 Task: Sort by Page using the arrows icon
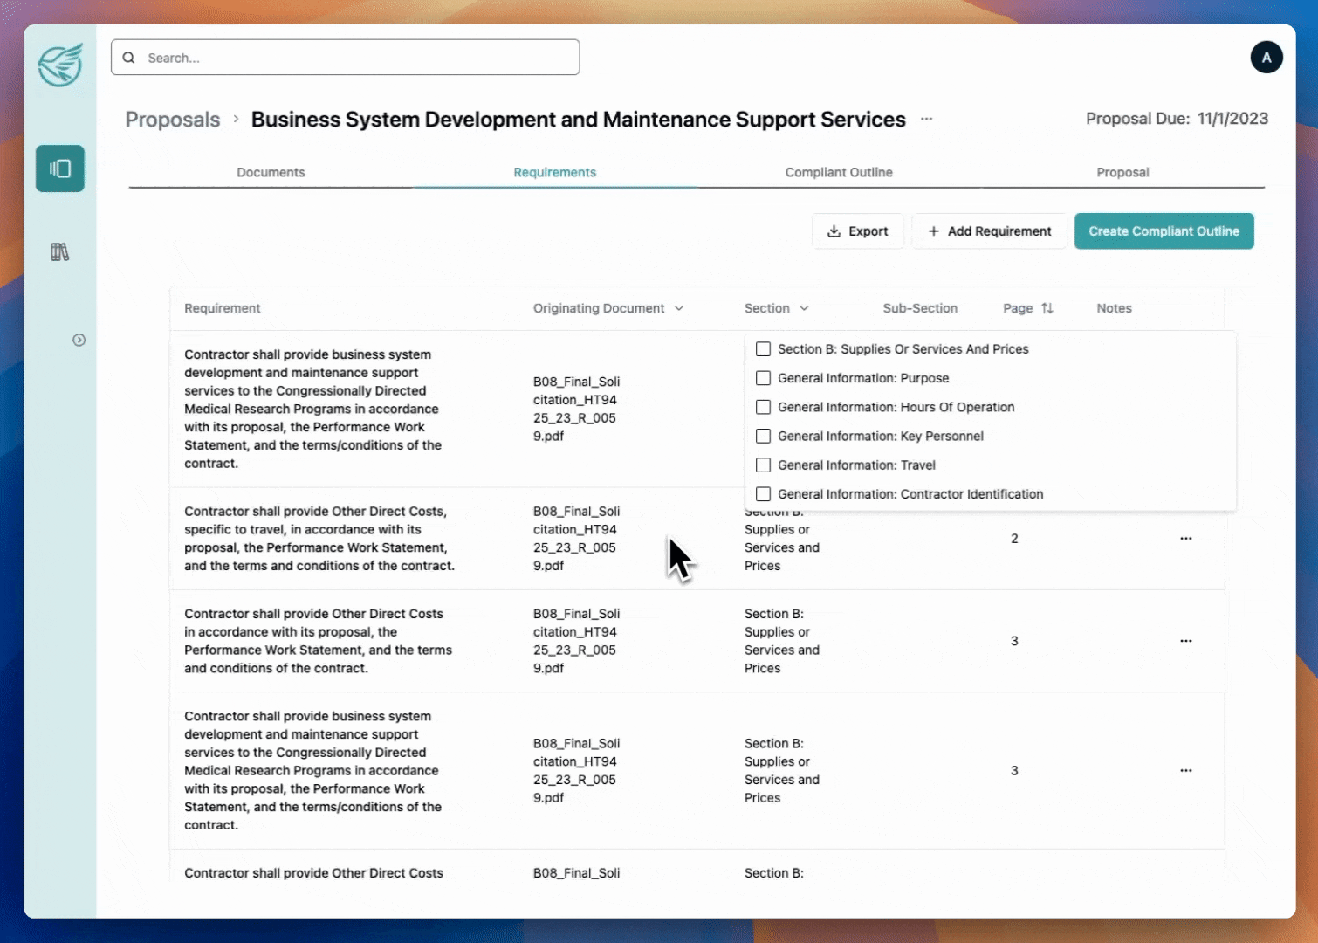click(1047, 308)
